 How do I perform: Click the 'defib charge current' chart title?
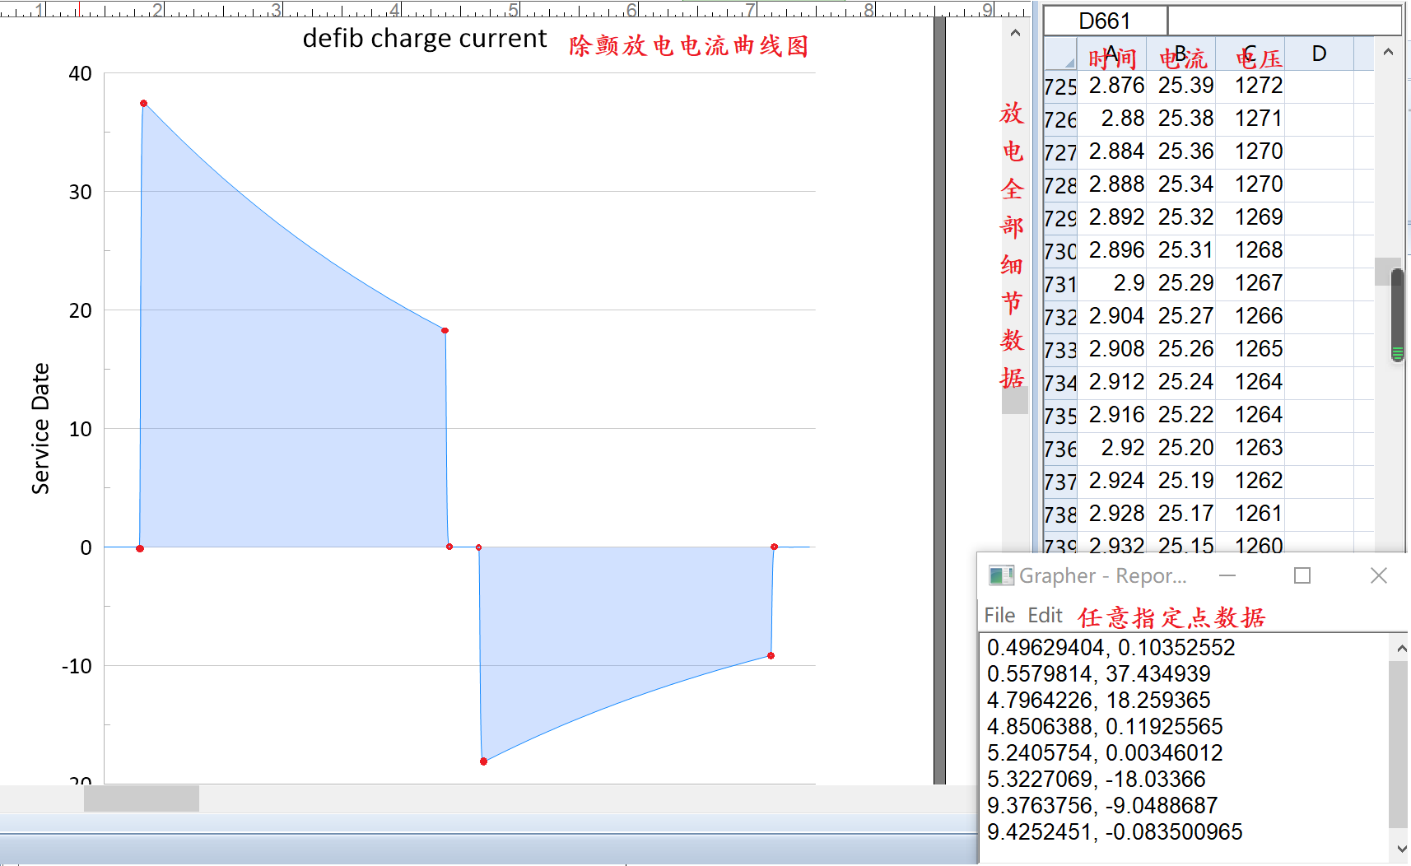coord(424,39)
